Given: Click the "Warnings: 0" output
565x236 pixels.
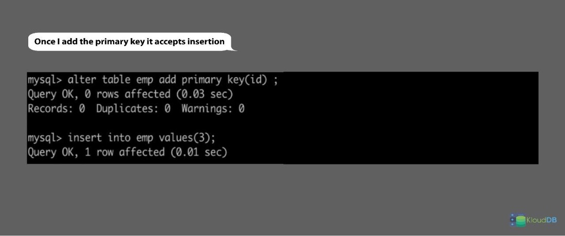Looking at the screenshot, I should [x=213, y=108].
